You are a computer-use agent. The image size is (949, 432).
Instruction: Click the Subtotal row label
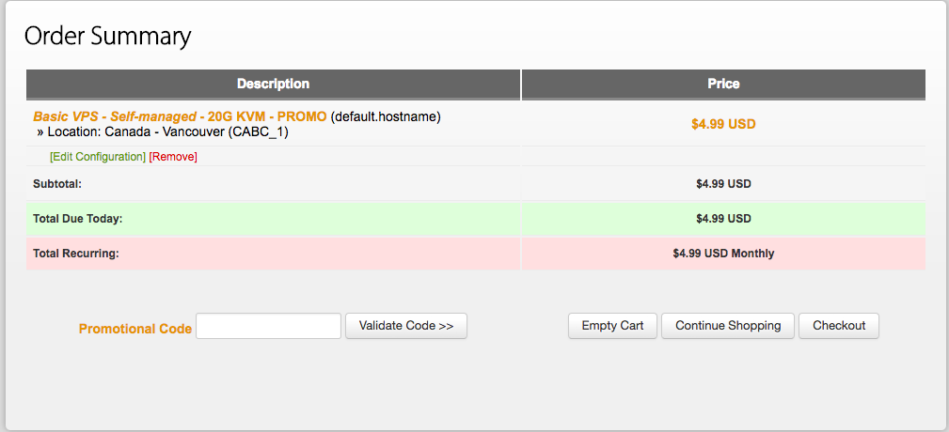(x=57, y=184)
